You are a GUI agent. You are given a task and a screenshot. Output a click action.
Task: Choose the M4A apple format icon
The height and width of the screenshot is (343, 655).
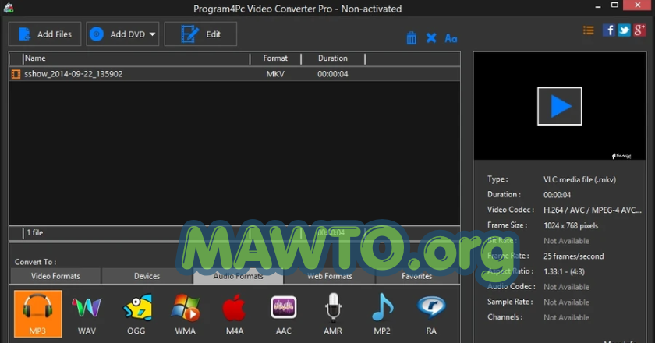coord(235,313)
